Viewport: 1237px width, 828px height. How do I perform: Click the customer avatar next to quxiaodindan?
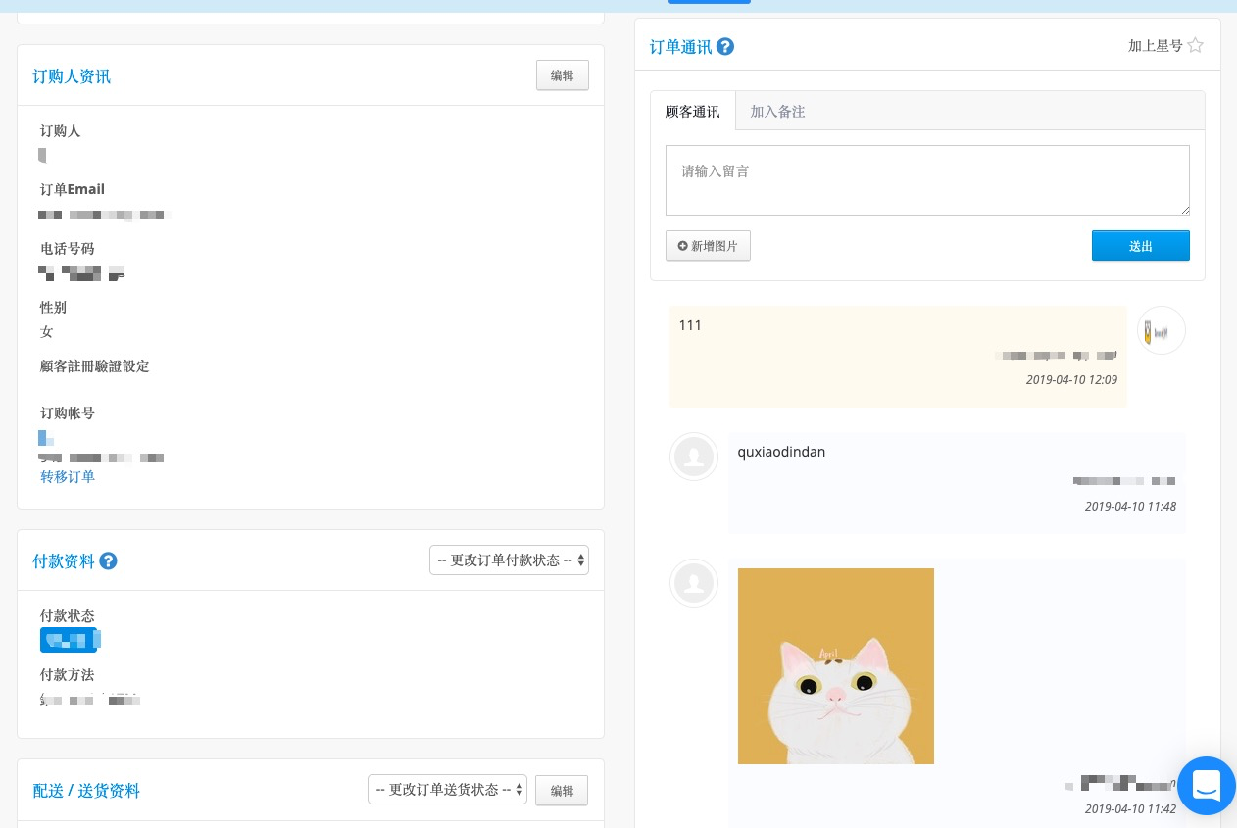click(694, 457)
